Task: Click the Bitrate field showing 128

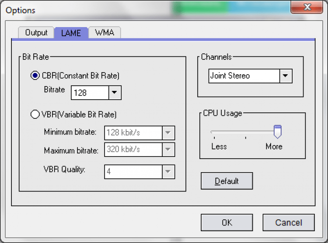Action: pos(90,93)
